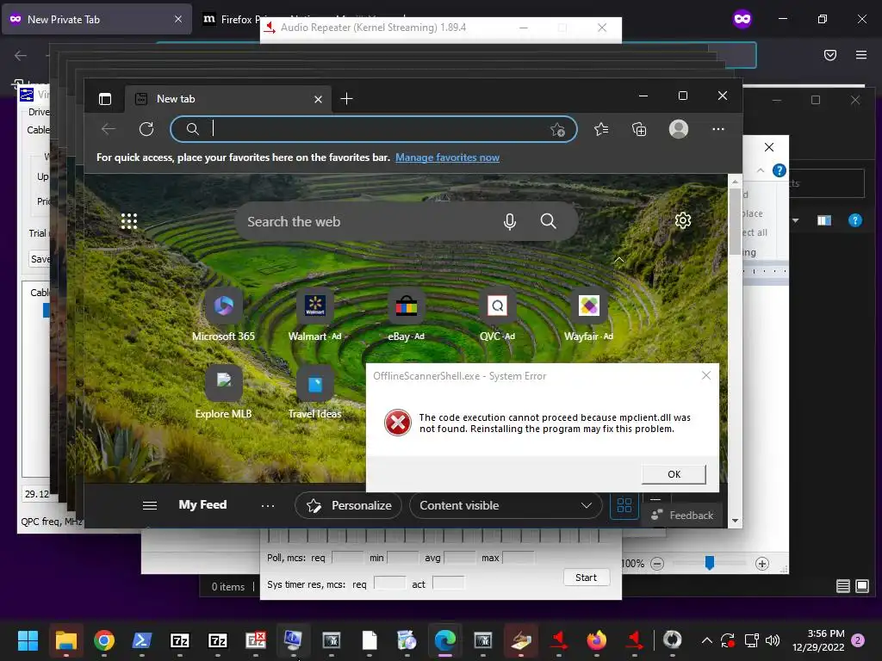Add this page to favorites star icon
The width and height of the screenshot is (882, 661).
coord(557,129)
